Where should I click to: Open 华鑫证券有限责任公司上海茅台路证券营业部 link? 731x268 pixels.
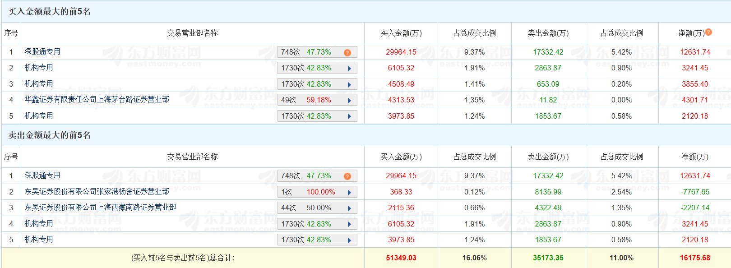pyautogui.click(x=97, y=99)
